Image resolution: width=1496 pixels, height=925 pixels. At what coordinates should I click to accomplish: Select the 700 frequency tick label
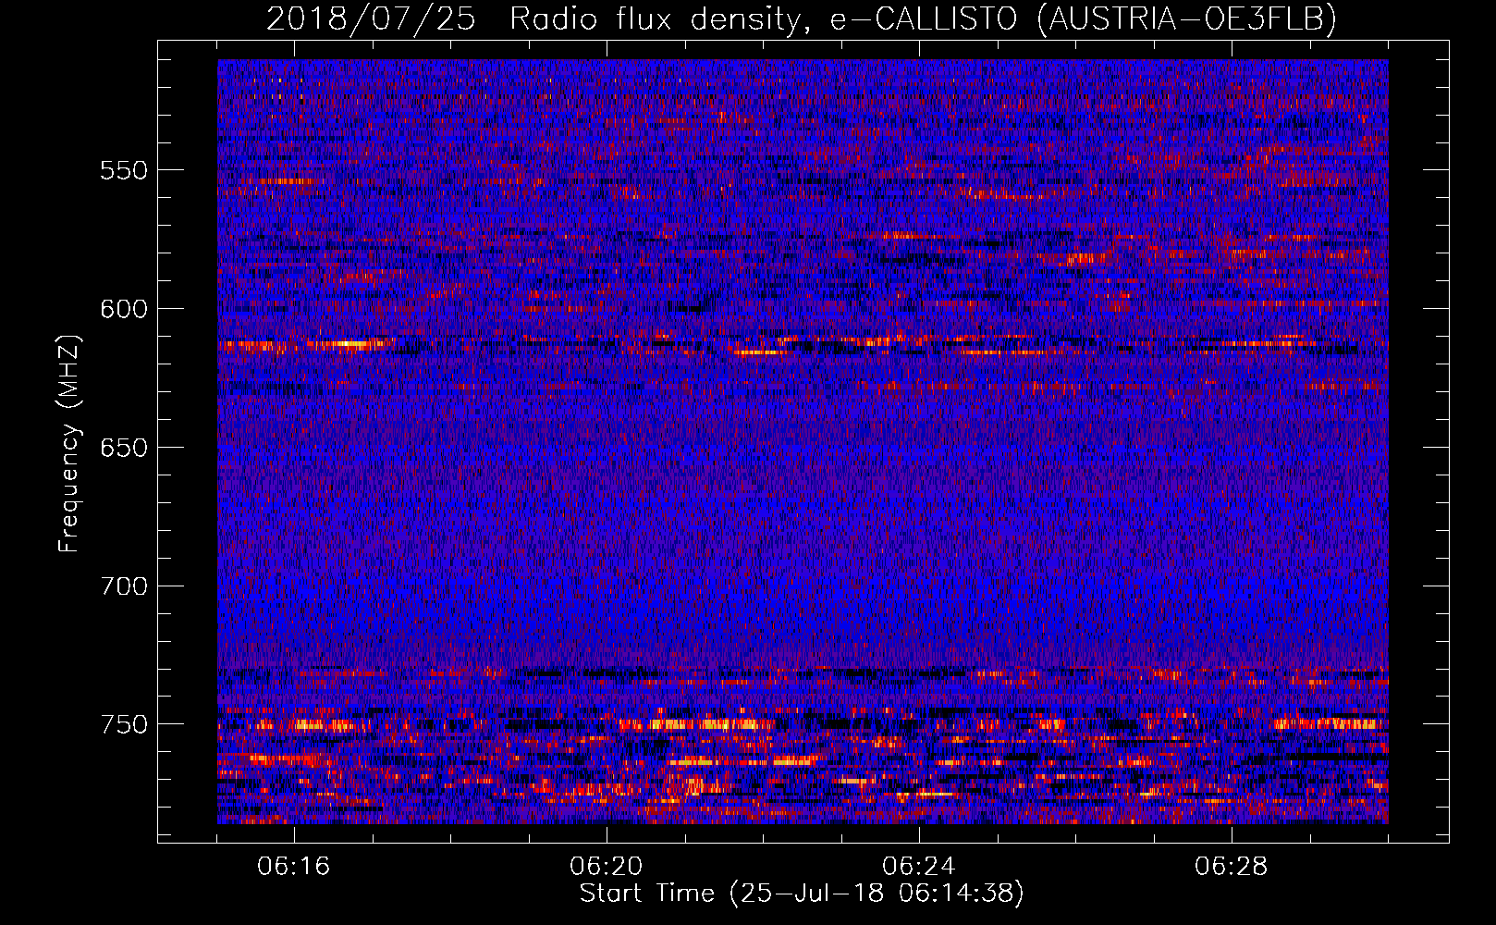[123, 586]
